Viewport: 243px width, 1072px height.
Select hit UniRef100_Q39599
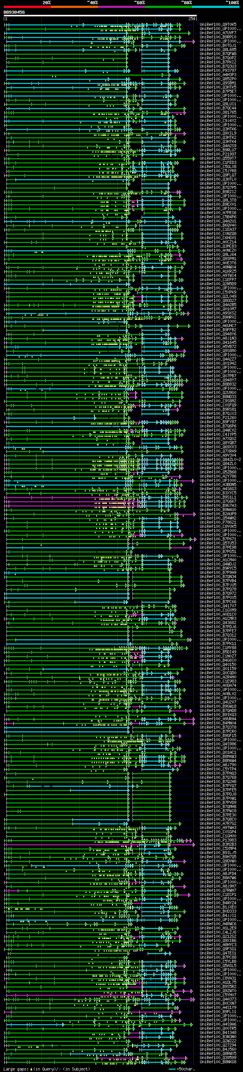218,1058
